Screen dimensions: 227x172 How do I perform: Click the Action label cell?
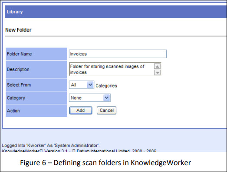coord(36,111)
